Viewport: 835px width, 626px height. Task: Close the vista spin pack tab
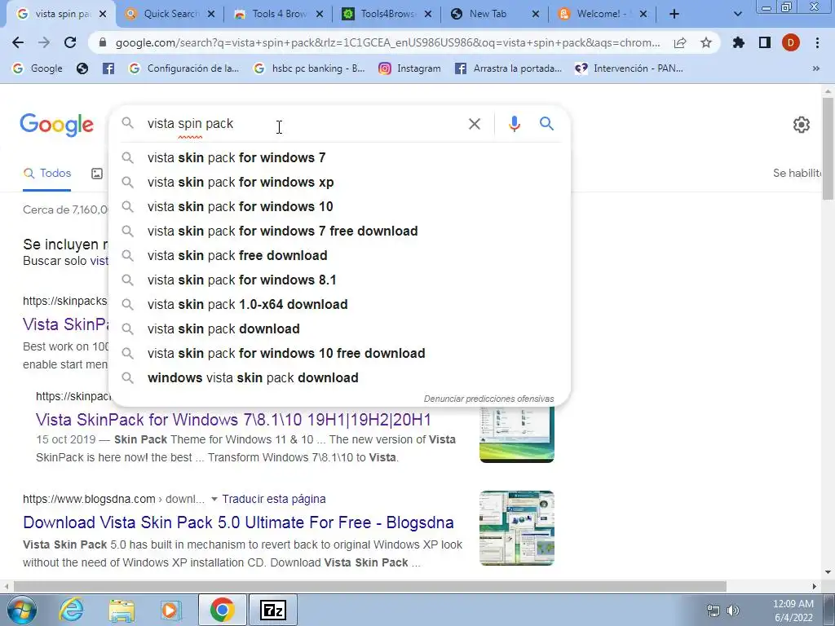click(104, 15)
